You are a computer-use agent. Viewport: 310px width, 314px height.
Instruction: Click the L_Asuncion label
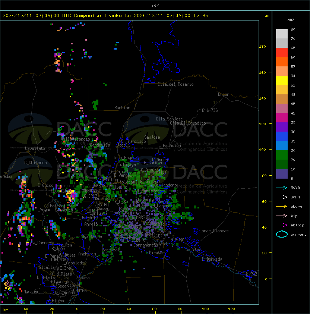[x=170, y=145]
